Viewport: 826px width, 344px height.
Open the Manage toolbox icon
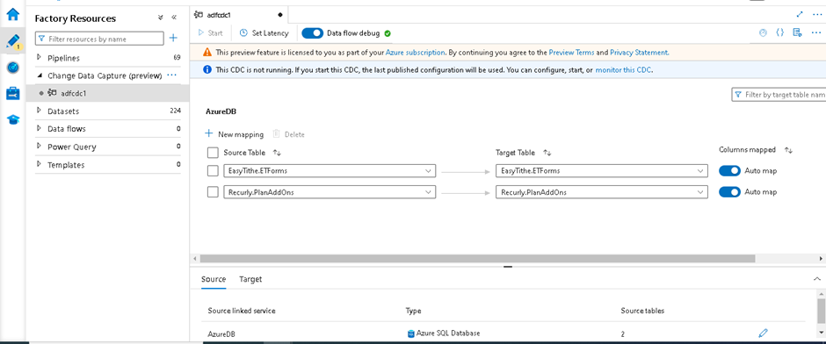click(12, 94)
